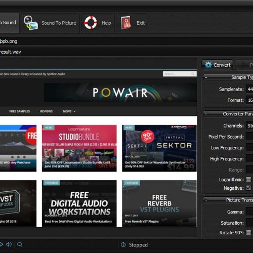Screen dimensions: 253x253
Task: Click the Range label
Action: click(236, 170)
